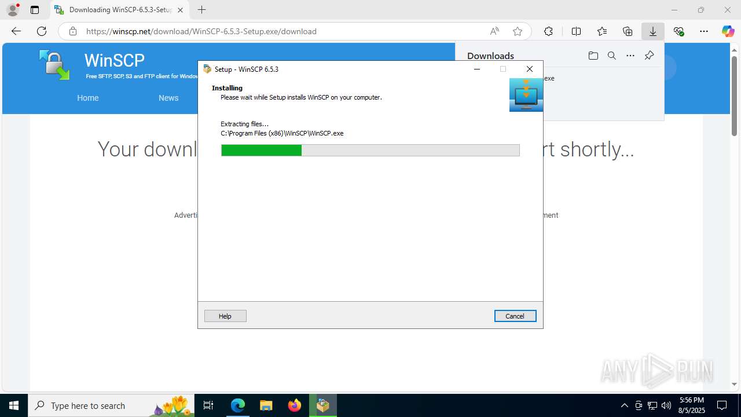This screenshot has height=417, width=741.
Task: Open Read aloud in address bar
Action: pyautogui.click(x=494, y=31)
